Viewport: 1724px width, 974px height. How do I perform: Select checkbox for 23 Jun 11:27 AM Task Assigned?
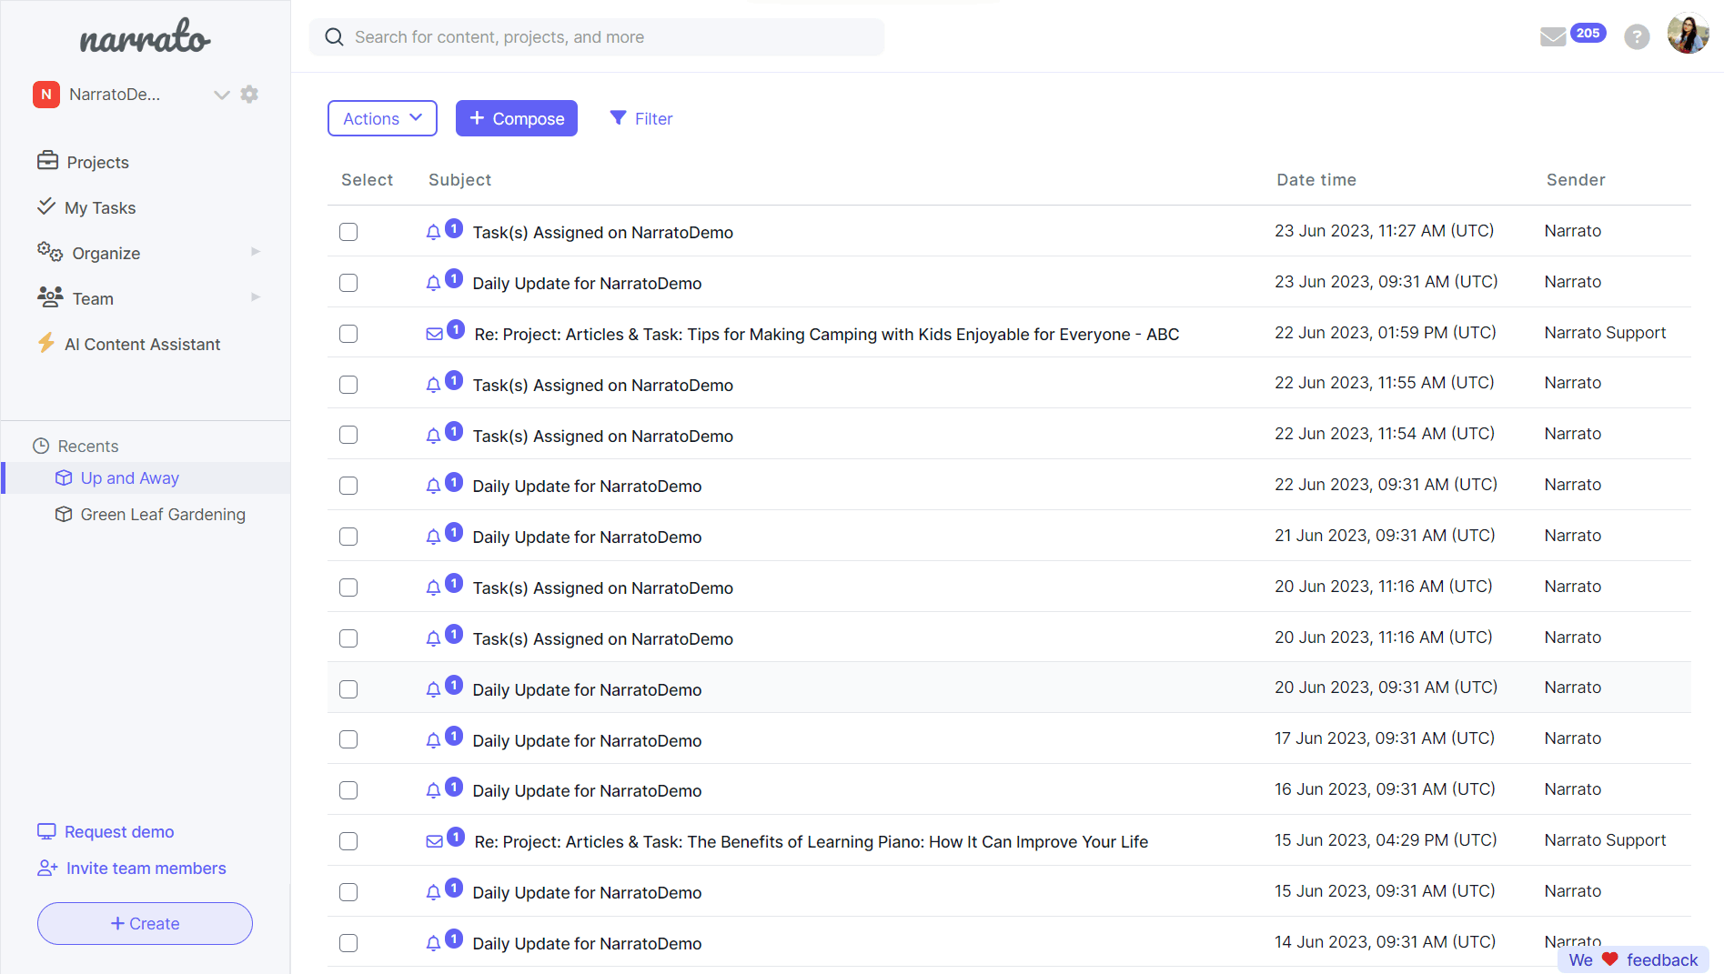[x=348, y=232]
